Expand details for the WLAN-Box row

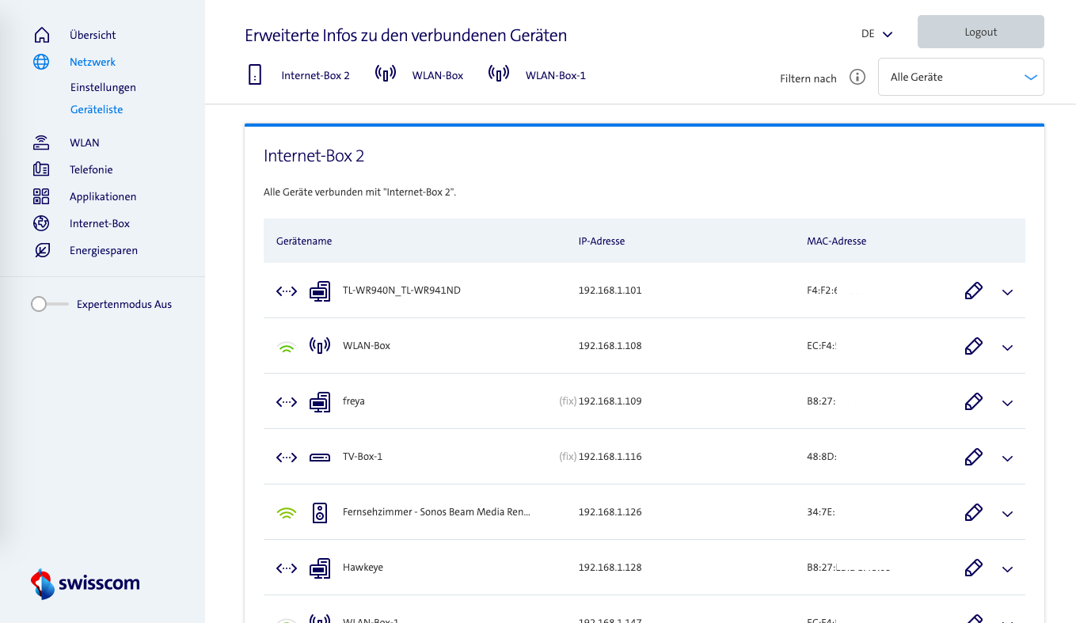(x=1007, y=348)
